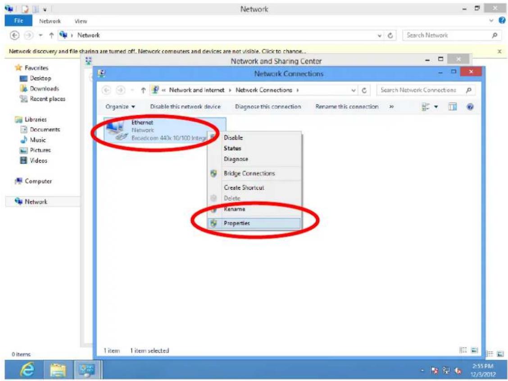508x381 pixels.
Task: Choose Disable from the context menu
Action: tap(233, 138)
